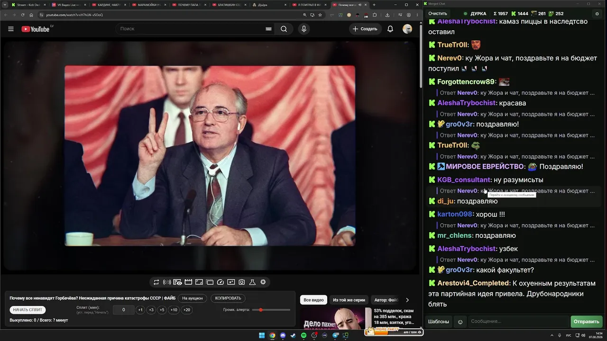Open Telegram from the taskbar
The height and width of the screenshot is (341, 607).
click(x=335, y=336)
